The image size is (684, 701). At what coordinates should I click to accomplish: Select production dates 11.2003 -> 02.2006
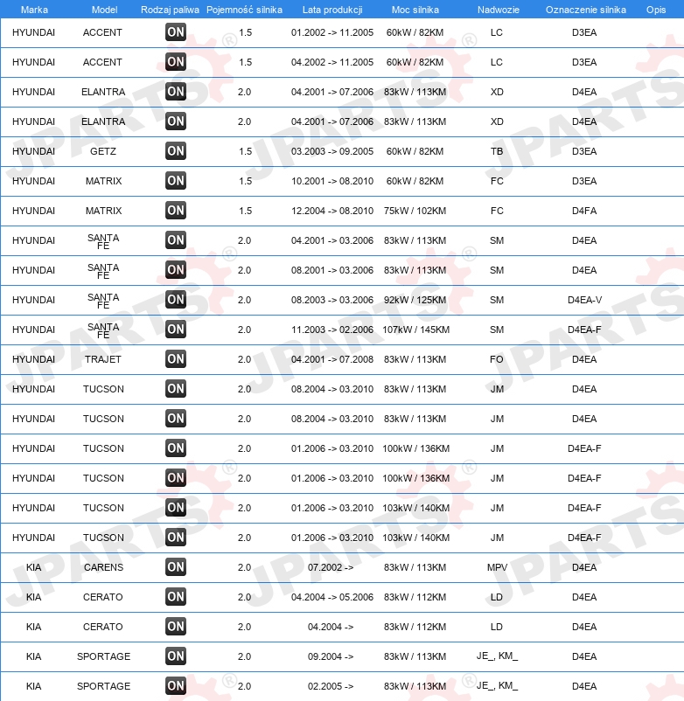pos(332,330)
